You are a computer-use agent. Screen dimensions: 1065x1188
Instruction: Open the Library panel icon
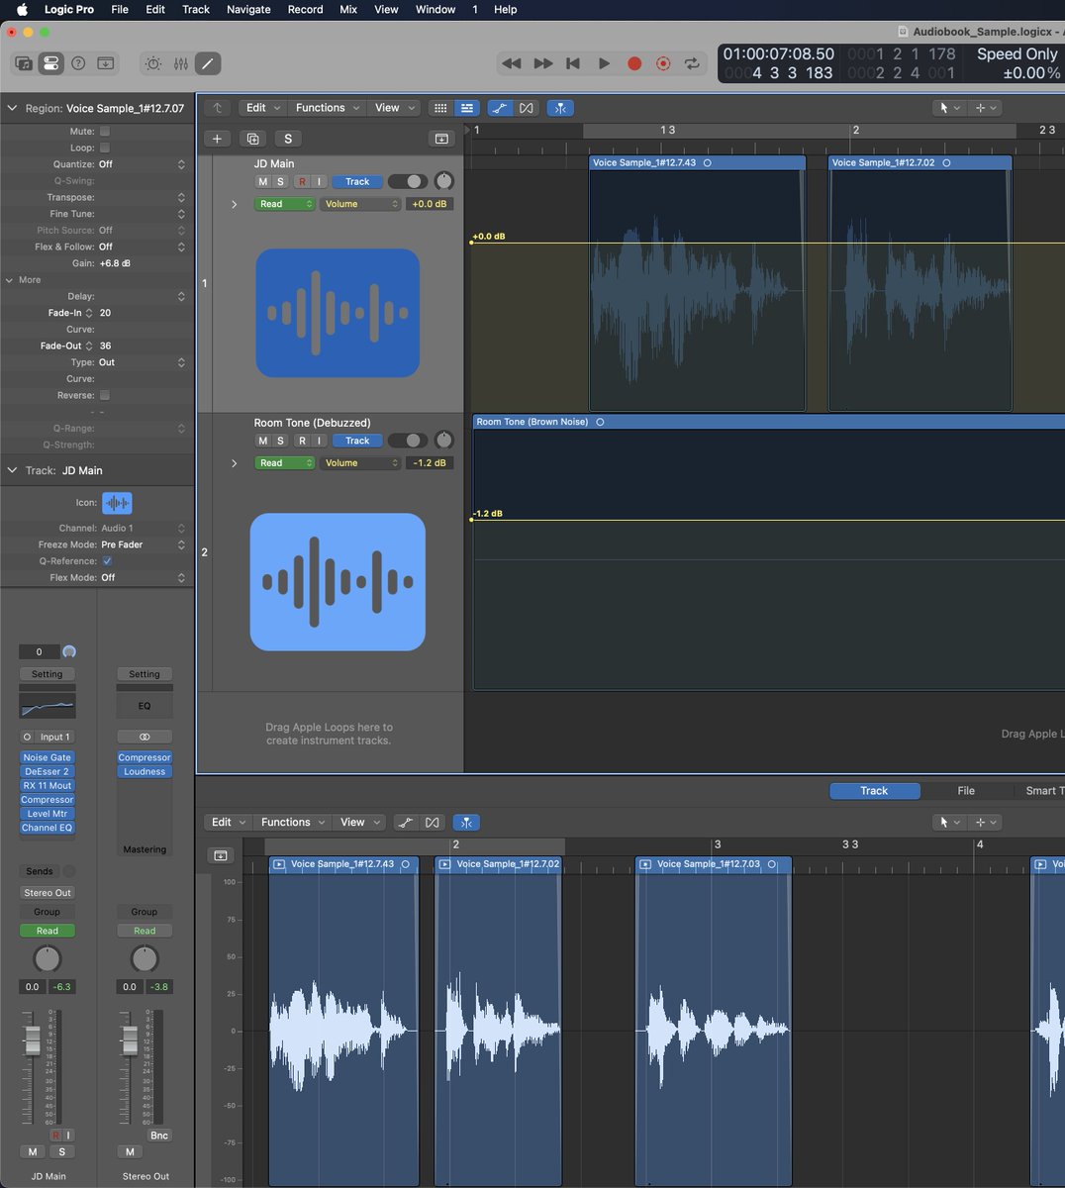tap(23, 63)
